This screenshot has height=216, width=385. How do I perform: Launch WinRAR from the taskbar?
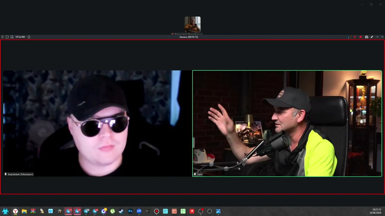click(x=33, y=211)
